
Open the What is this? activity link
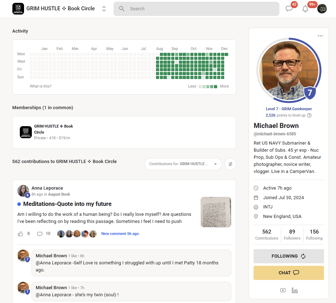coord(41,86)
